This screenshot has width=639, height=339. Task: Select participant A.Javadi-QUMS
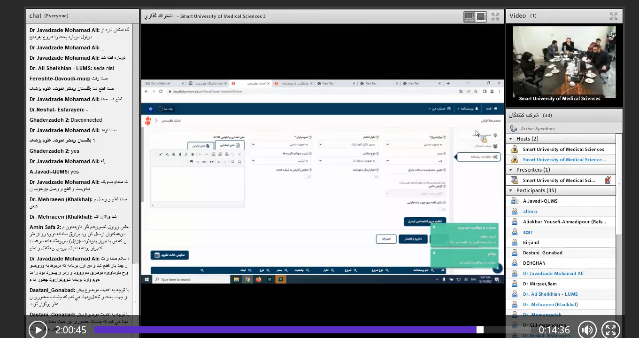[x=561, y=201]
